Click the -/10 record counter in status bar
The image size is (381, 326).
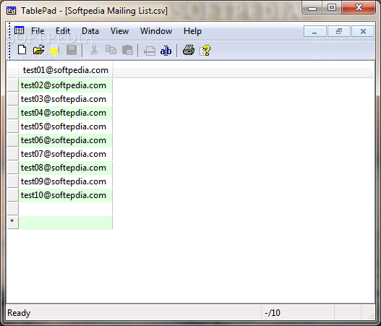(x=273, y=313)
